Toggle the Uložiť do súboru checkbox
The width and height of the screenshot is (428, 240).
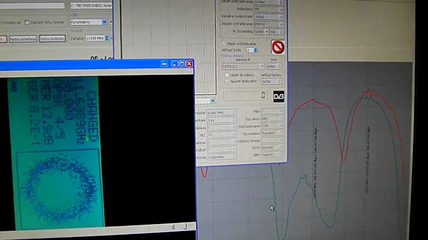(x=227, y=75)
